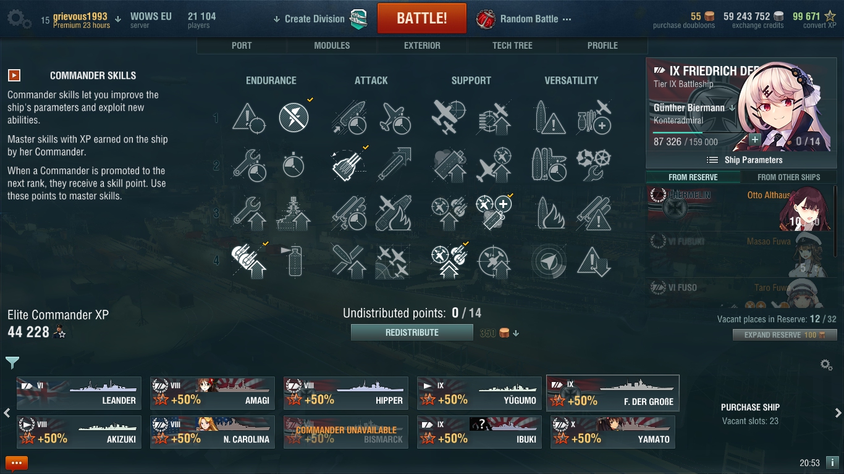Expand Günther Biermann commander dropdown
844x474 pixels.
732,108
